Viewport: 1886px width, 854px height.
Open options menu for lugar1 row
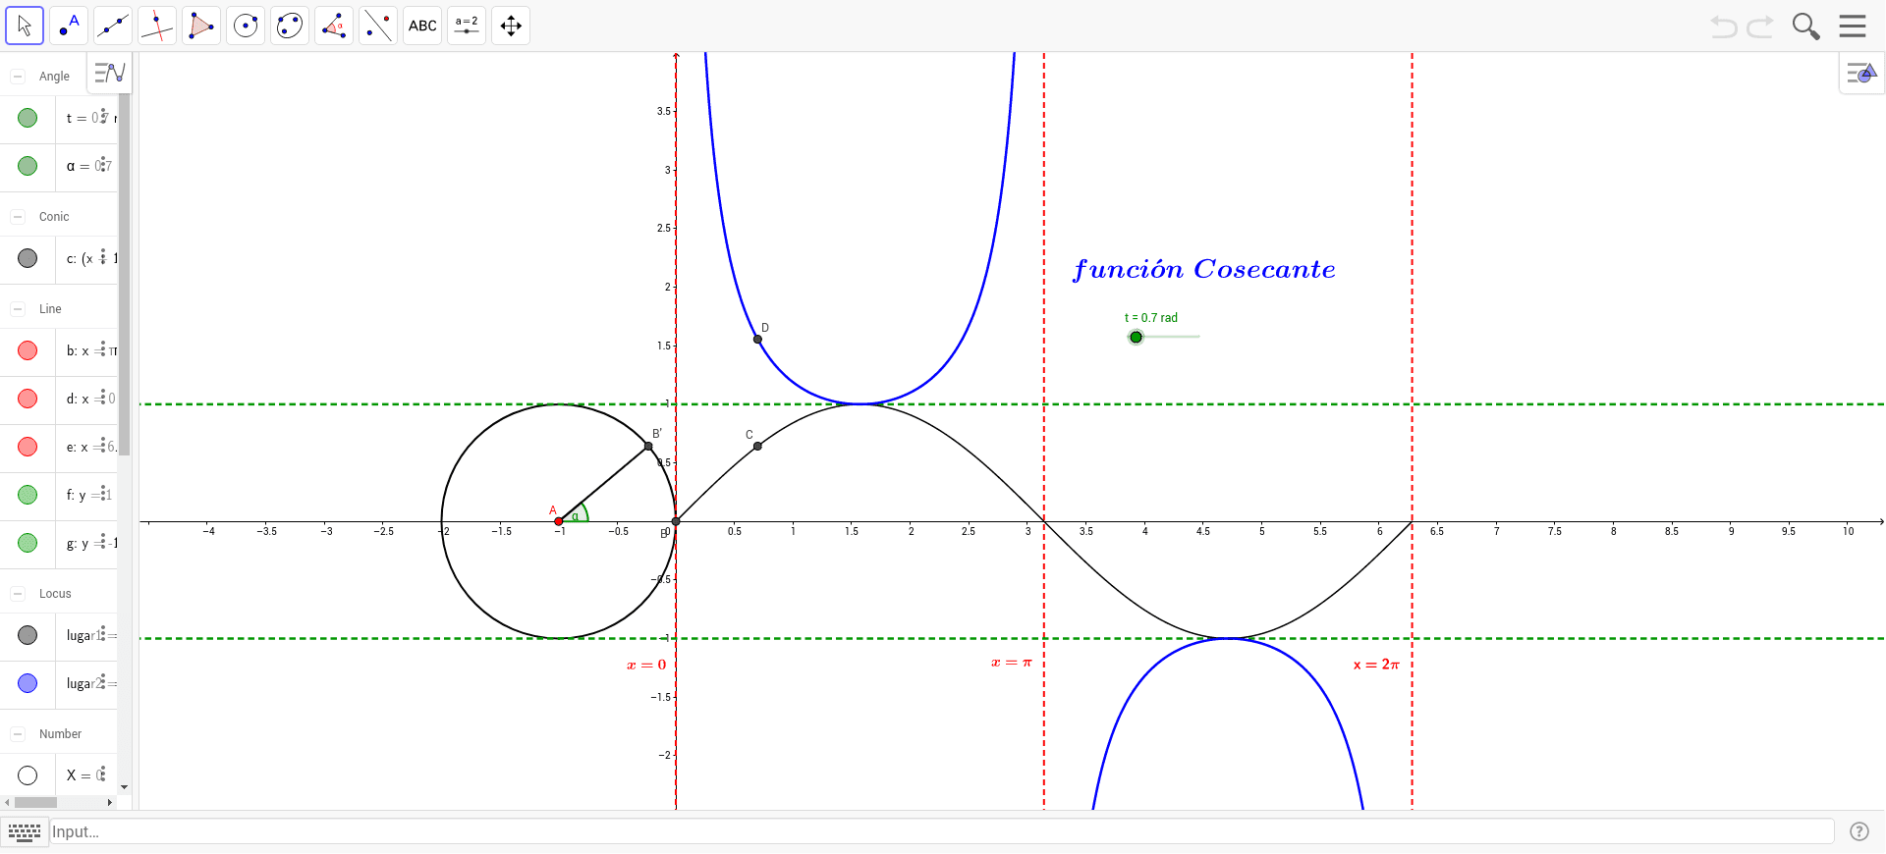point(103,634)
